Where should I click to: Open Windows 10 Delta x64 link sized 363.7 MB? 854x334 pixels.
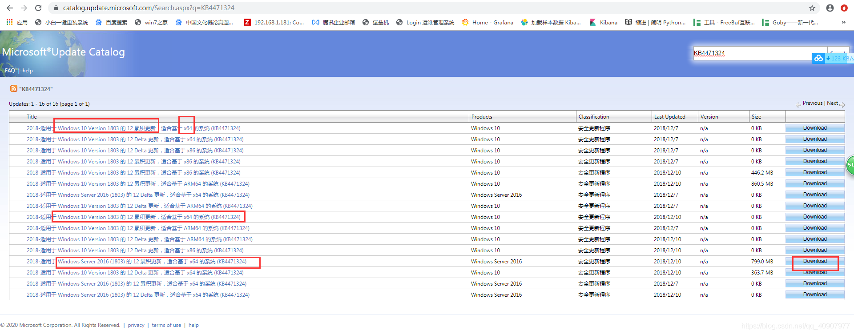pos(135,273)
